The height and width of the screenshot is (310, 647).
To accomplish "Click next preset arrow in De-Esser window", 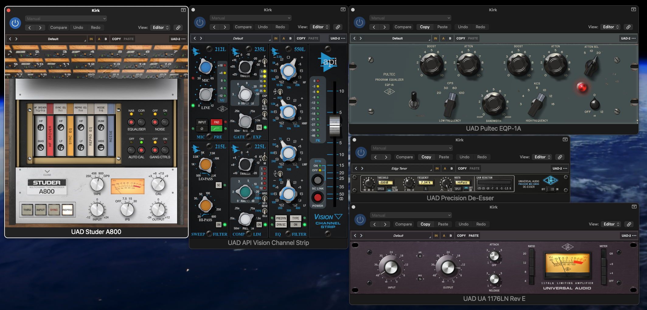I will [x=386, y=157].
